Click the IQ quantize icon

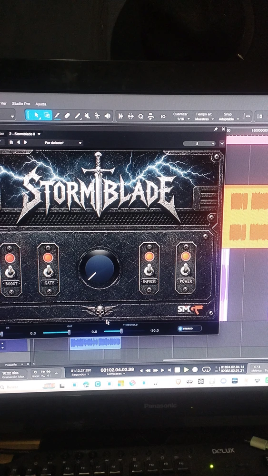point(163,116)
